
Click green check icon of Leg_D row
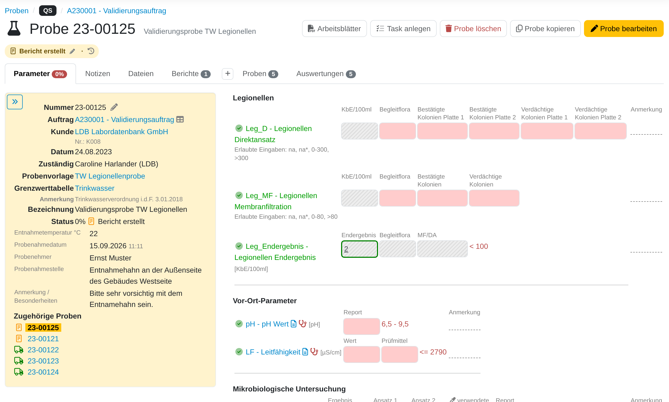239,128
